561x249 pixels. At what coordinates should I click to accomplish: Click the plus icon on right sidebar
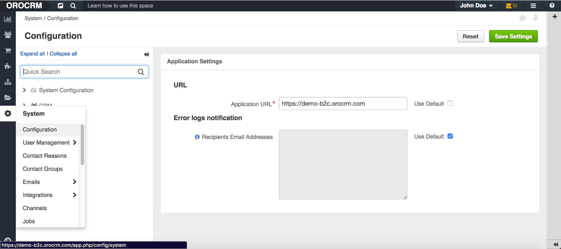(x=555, y=17)
